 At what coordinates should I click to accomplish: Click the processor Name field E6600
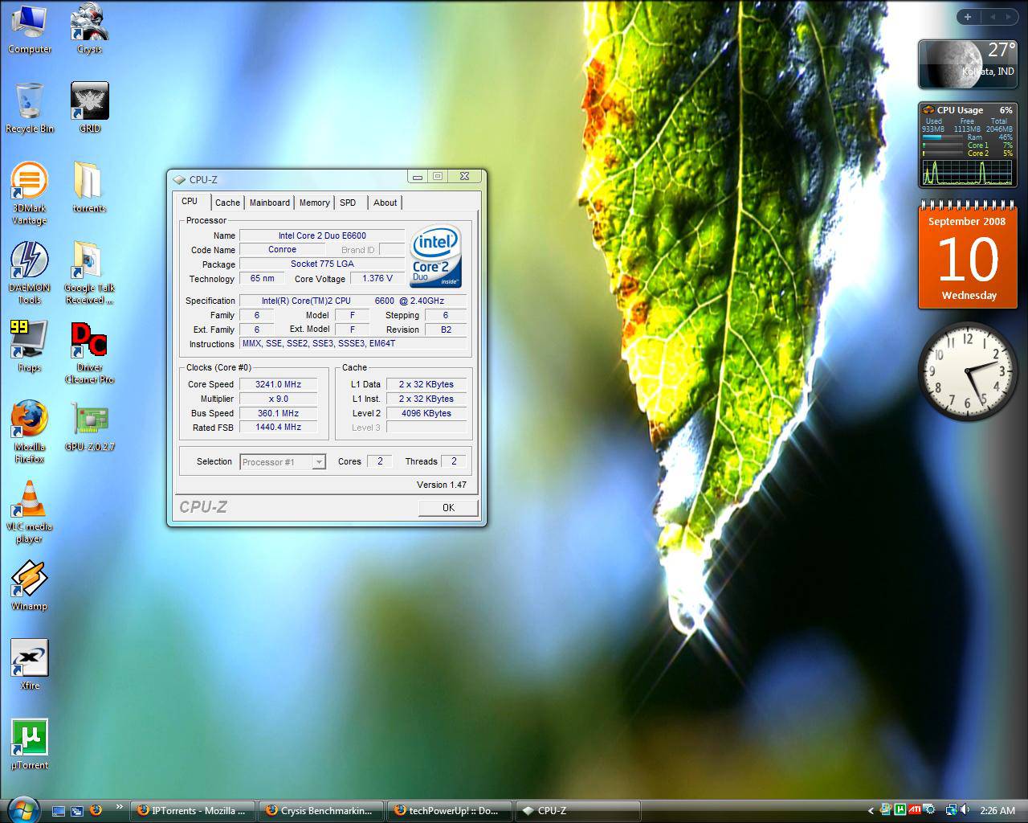click(322, 235)
